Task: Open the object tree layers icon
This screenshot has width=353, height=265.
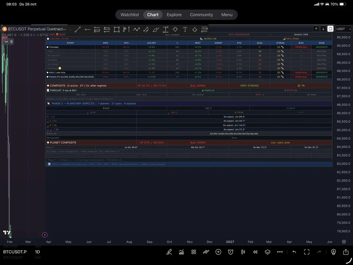Action: click(x=267, y=252)
